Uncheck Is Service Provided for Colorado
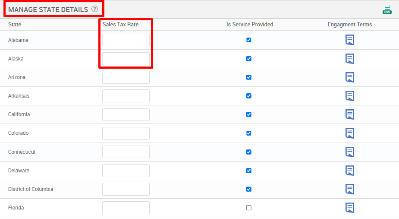This screenshot has width=399, height=219. (249, 133)
